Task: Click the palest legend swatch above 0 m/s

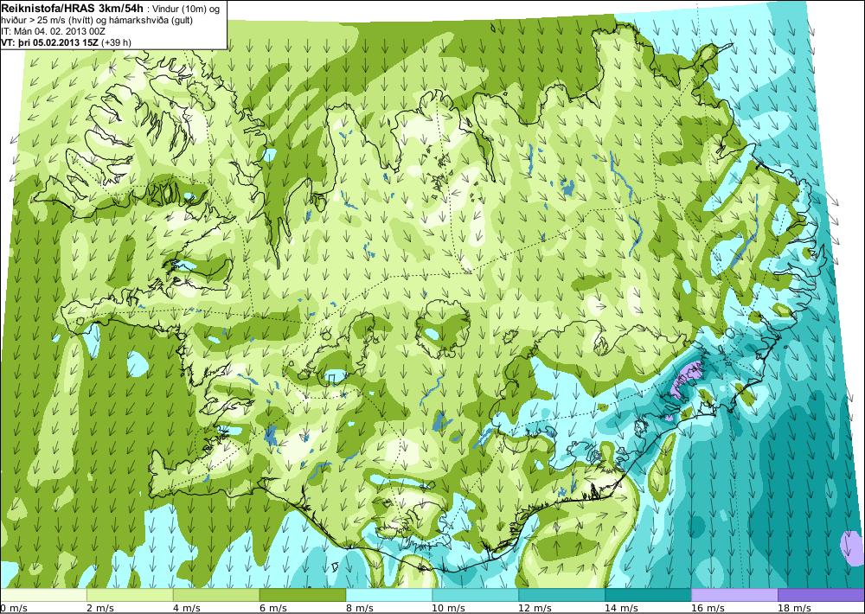Action: pyautogui.click(x=43, y=595)
